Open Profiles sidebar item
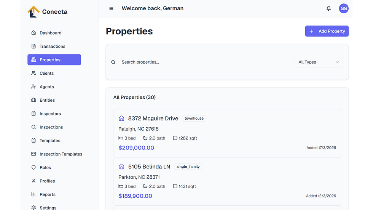Viewport: 373px width, 210px height. pyautogui.click(x=54, y=181)
